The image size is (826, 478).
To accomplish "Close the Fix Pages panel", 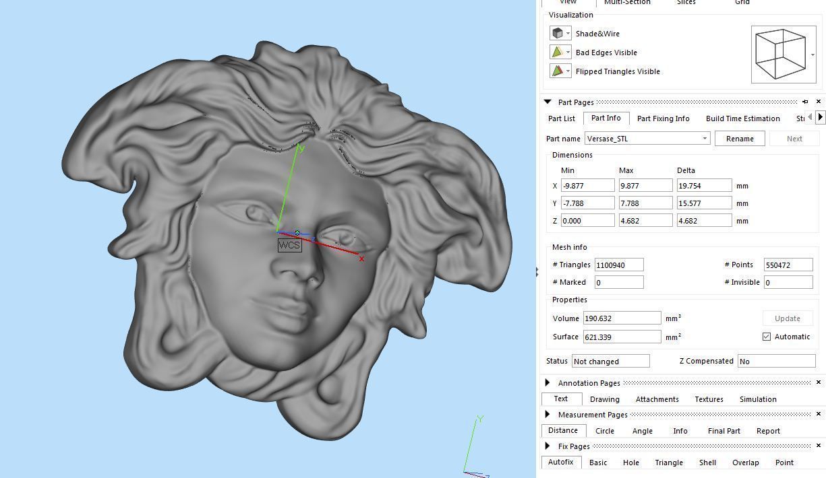I will pyautogui.click(x=819, y=446).
